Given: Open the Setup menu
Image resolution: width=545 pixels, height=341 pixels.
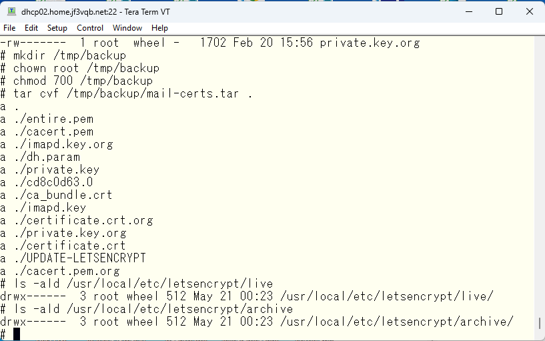Looking at the screenshot, I should point(57,28).
